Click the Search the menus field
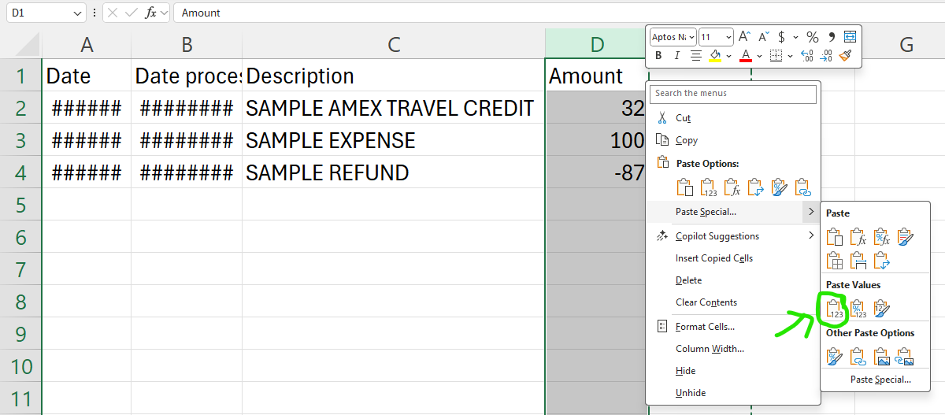This screenshot has width=945, height=415. tap(733, 94)
